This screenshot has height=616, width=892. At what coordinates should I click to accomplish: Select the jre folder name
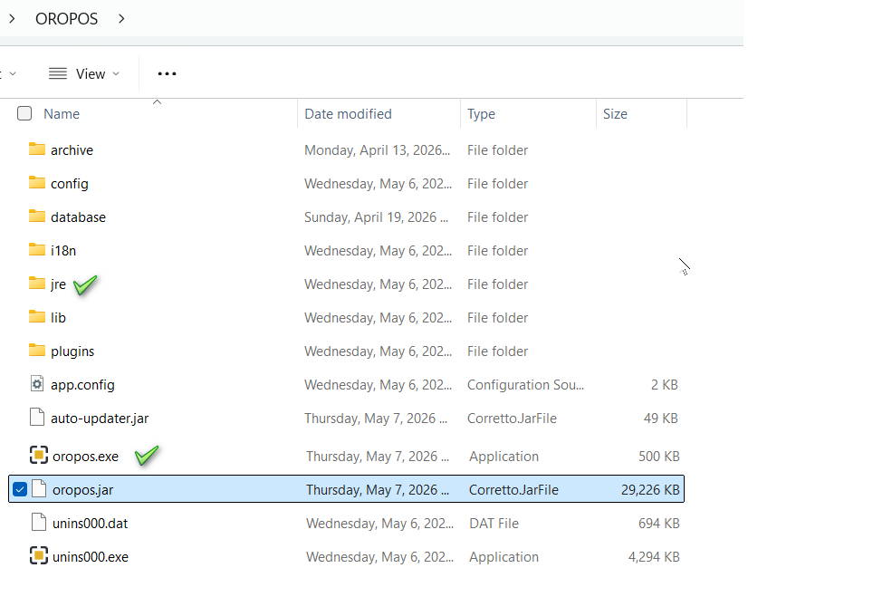point(58,284)
